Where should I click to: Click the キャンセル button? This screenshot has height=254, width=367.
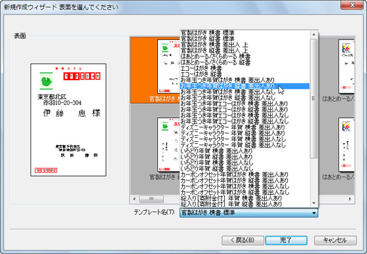click(x=335, y=240)
